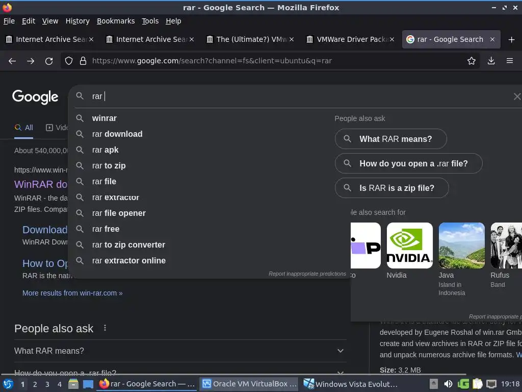Click the 19:18 clock in the taskbar
The width and height of the screenshot is (522, 392).
point(510,384)
